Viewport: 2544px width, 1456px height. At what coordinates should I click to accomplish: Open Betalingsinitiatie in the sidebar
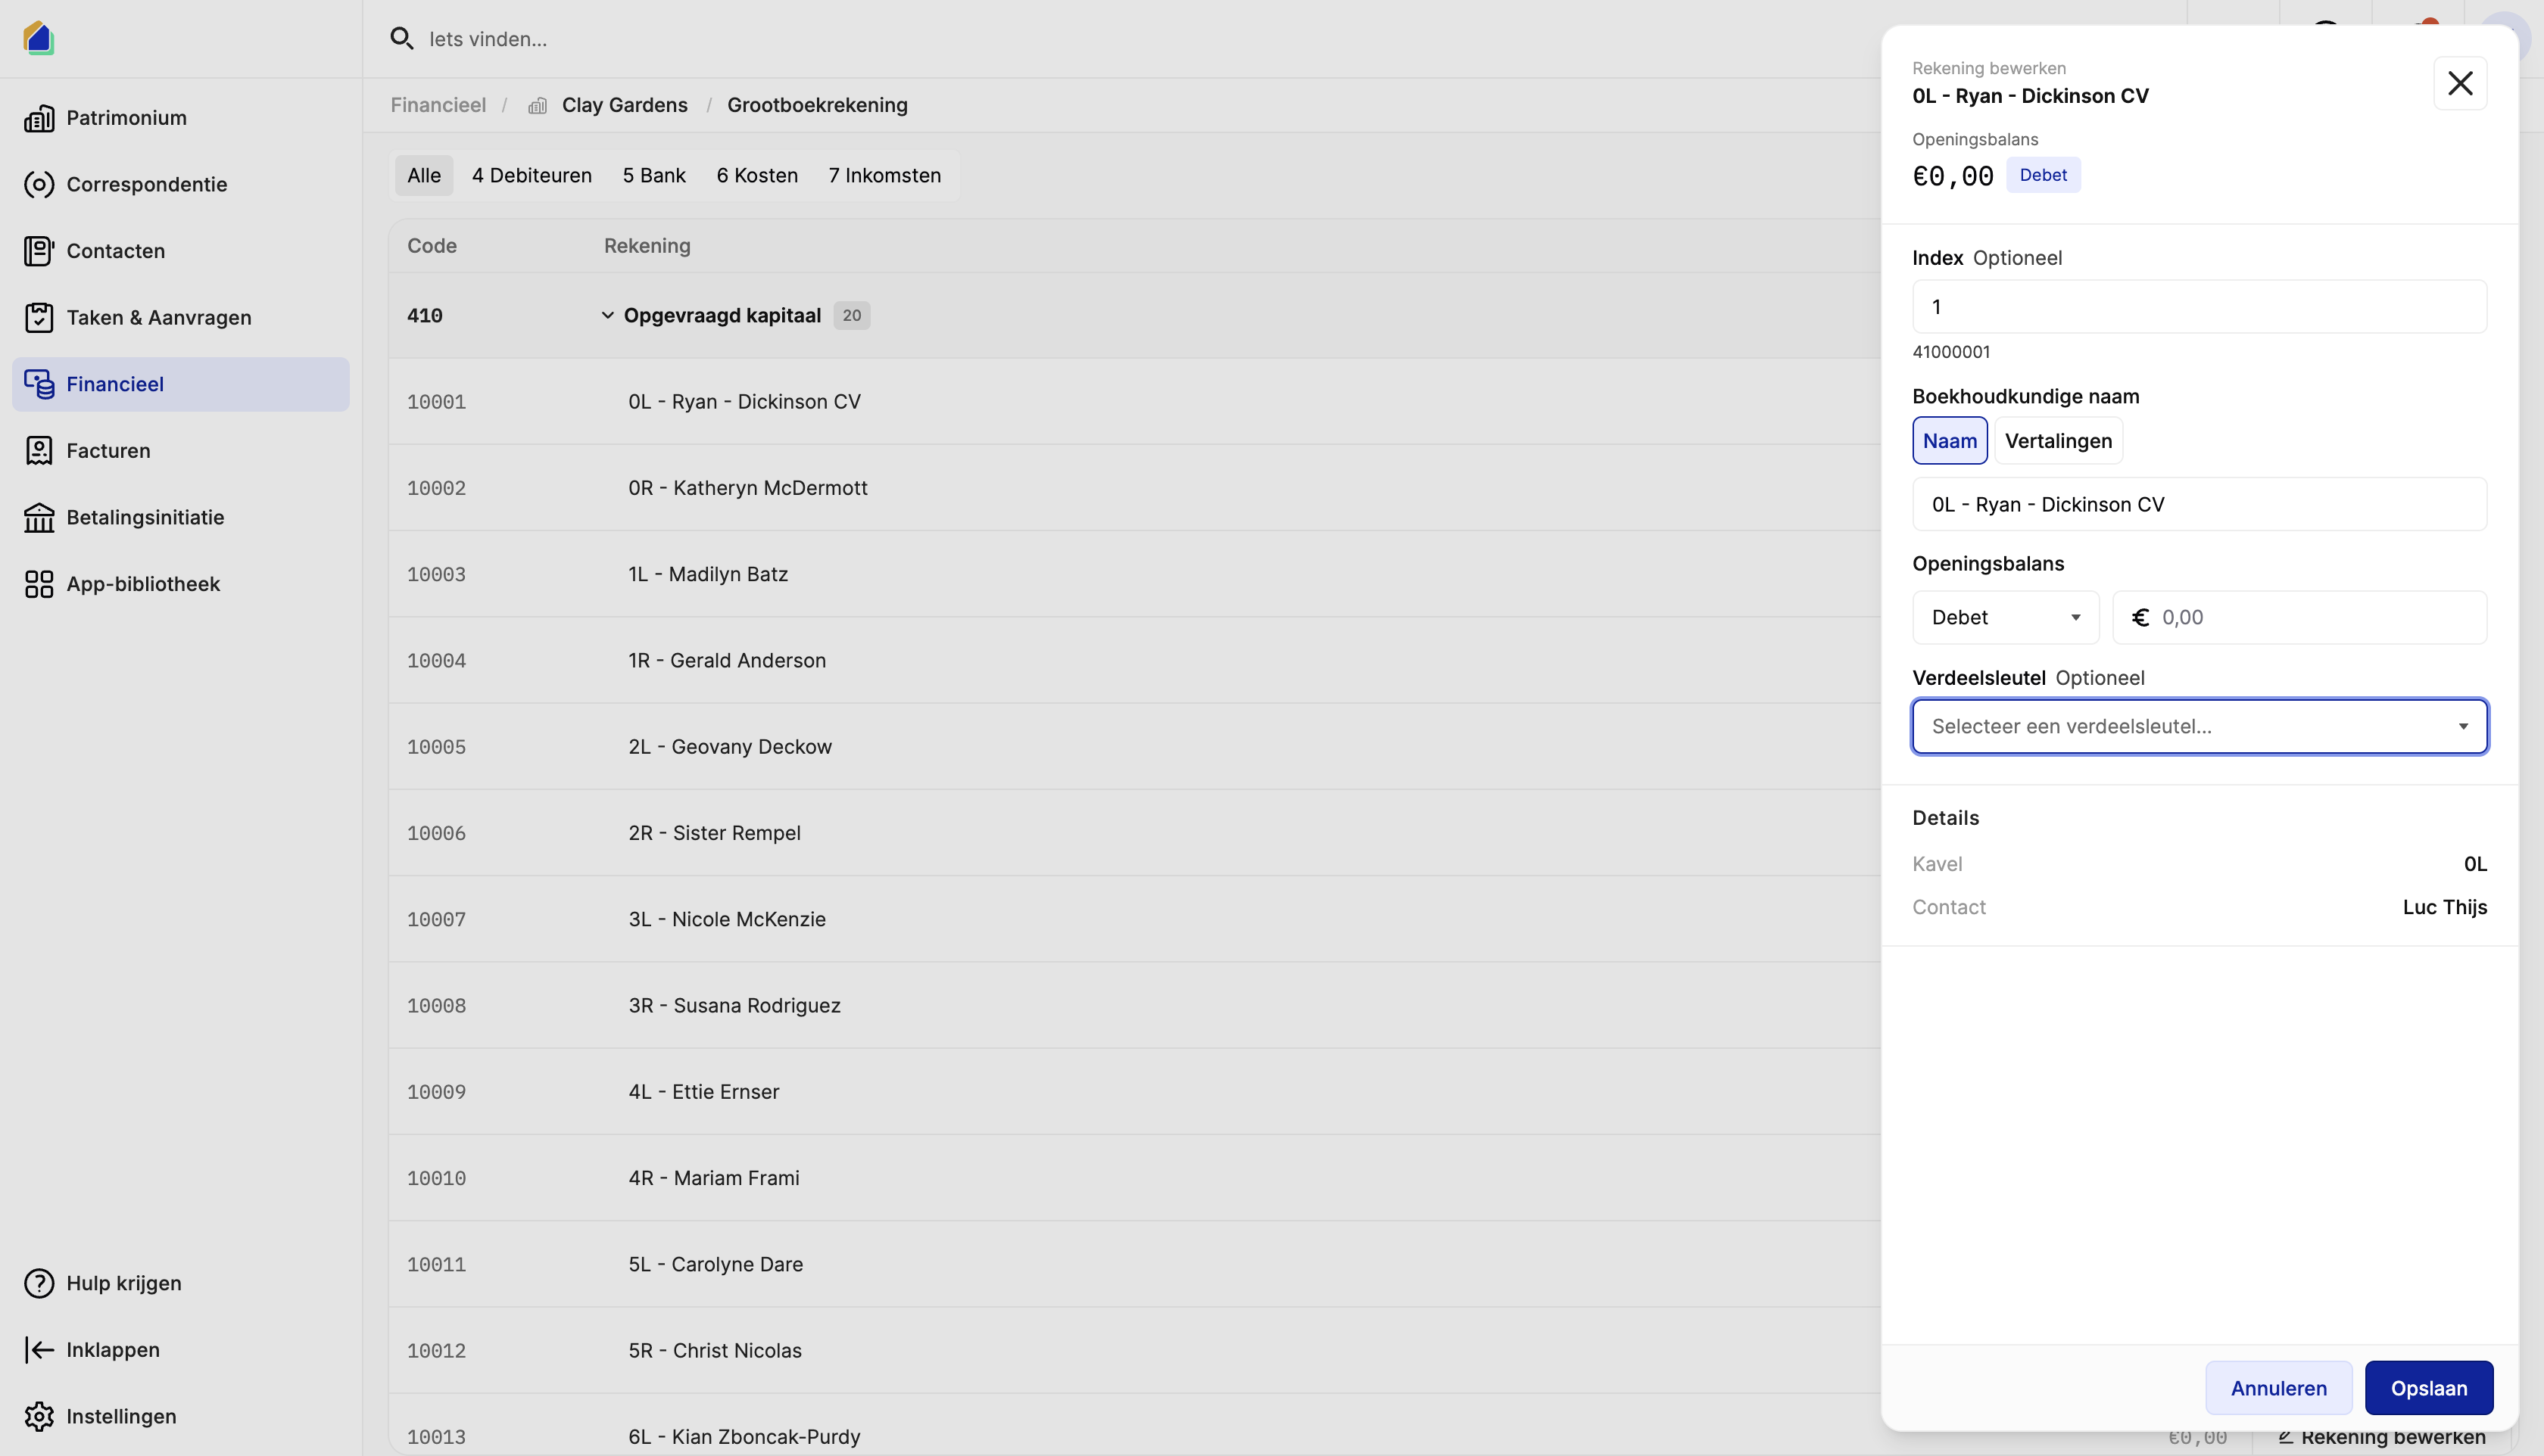tap(181, 517)
